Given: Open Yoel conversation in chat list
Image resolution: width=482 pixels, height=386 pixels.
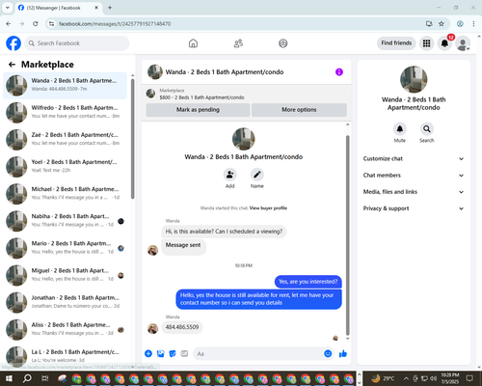Looking at the screenshot, I should pyautogui.click(x=65, y=167).
